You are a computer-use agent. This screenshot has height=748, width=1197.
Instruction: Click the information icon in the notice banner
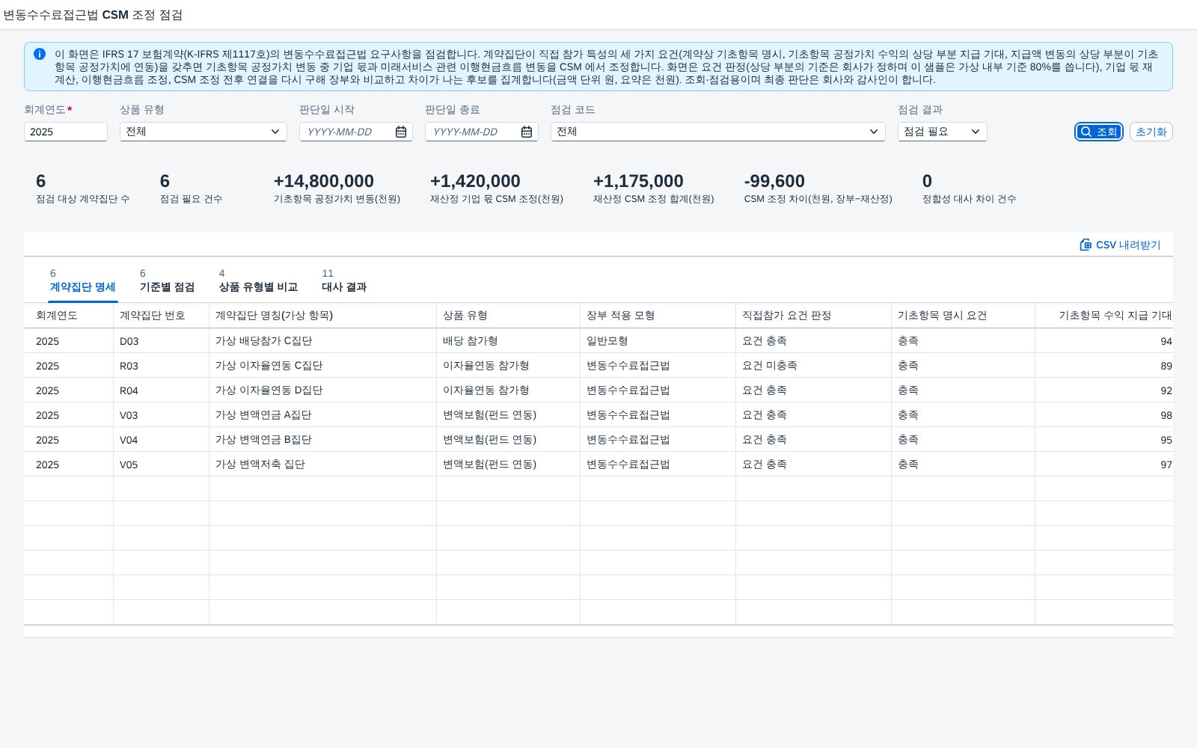[x=40, y=54]
